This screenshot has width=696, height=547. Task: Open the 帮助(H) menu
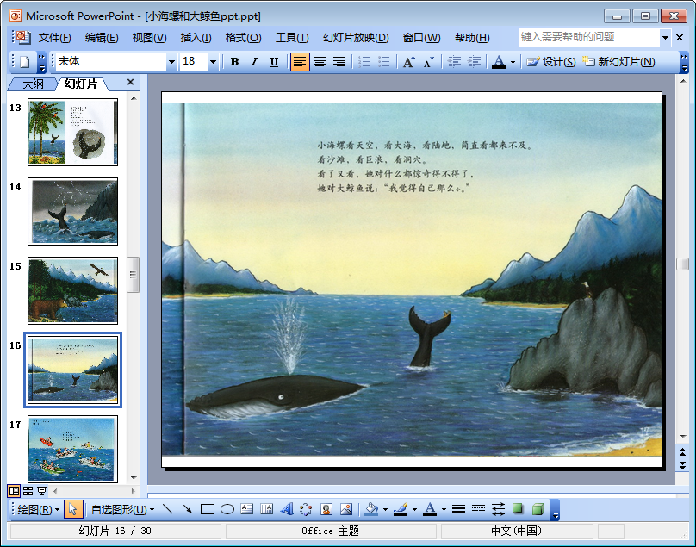472,38
